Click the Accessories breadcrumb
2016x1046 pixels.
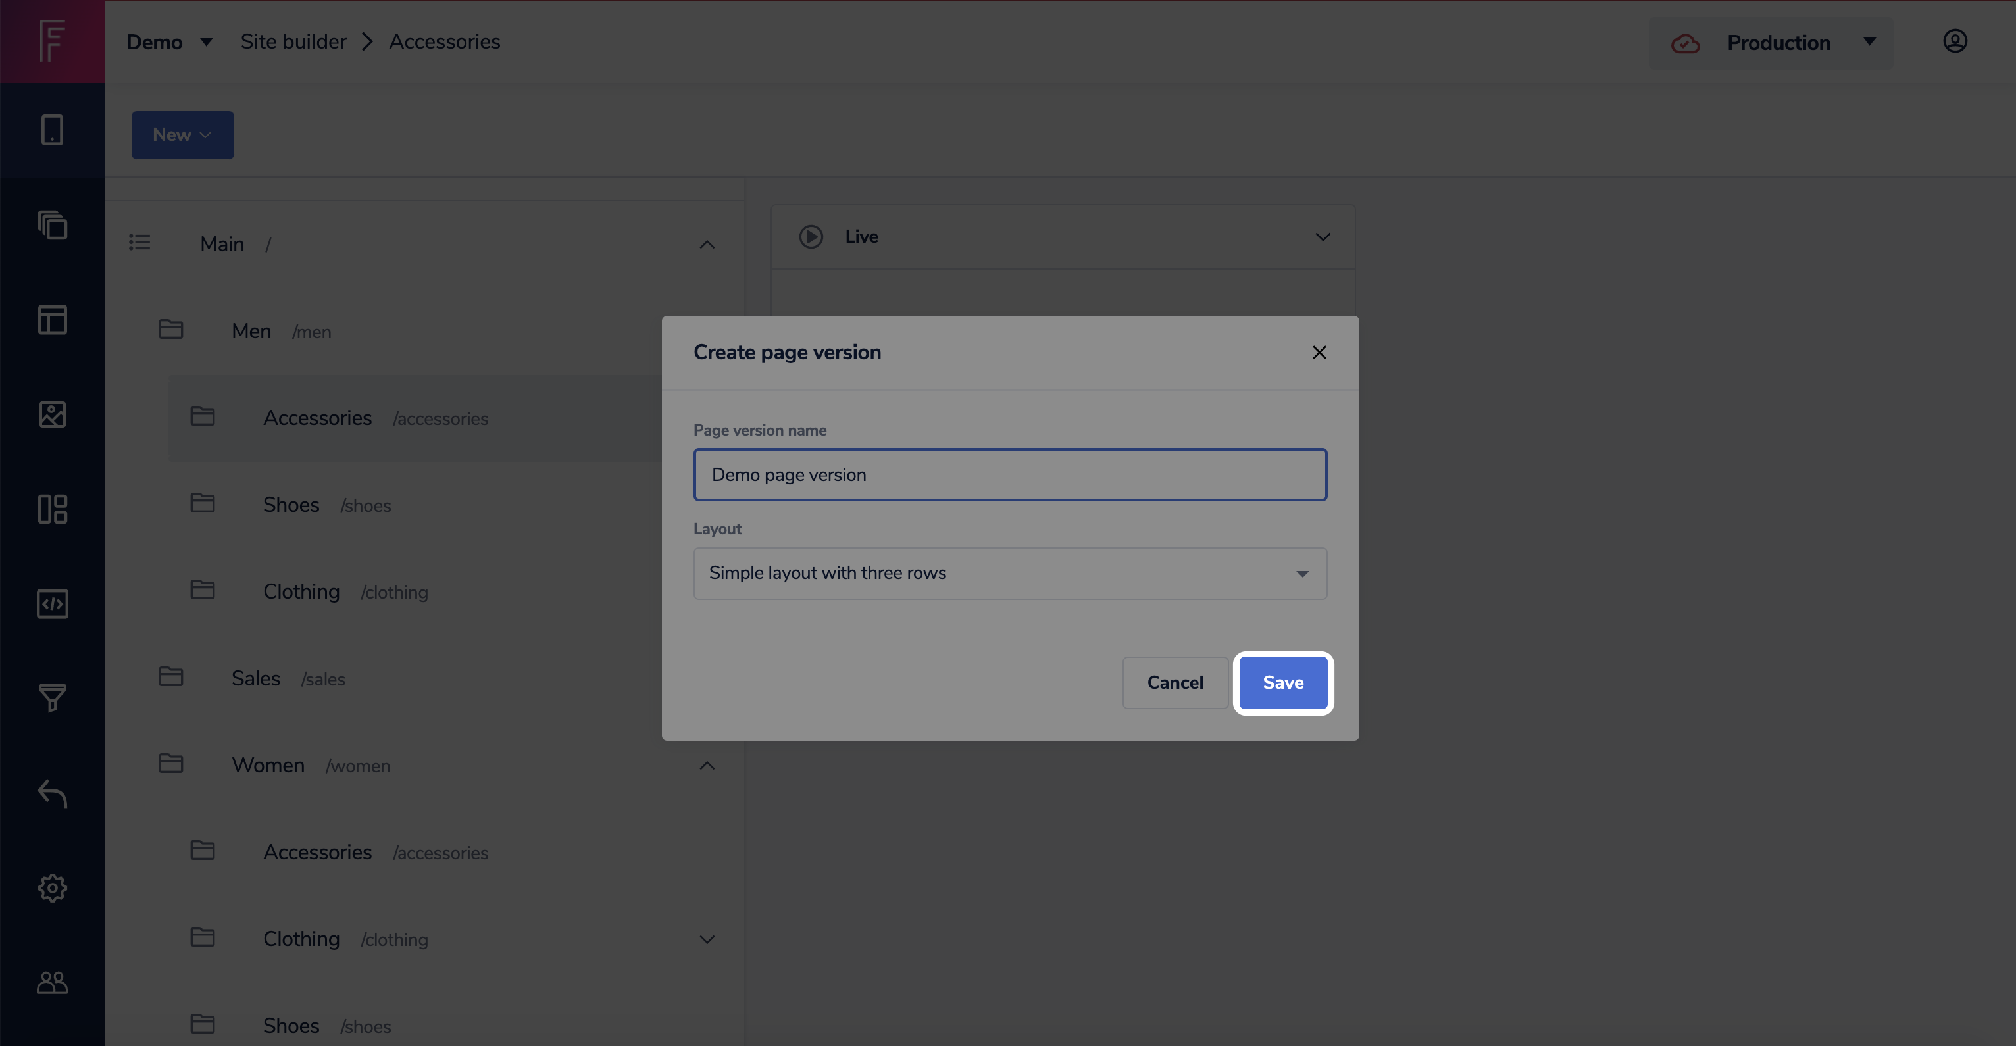coord(445,41)
